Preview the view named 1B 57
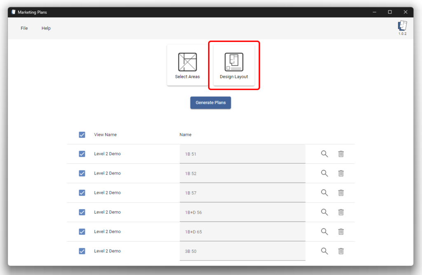Image resolution: width=422 pixels, height=275 pixels. click(324, 192)
